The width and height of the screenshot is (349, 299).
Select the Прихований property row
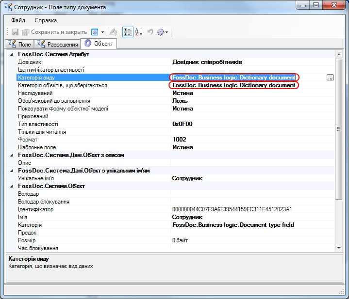[x=175, y=116]
